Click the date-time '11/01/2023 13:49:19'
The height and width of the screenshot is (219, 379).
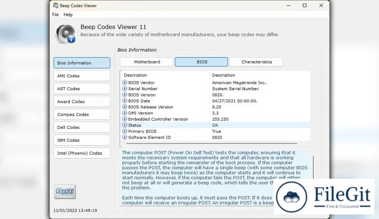pos(75,210)
